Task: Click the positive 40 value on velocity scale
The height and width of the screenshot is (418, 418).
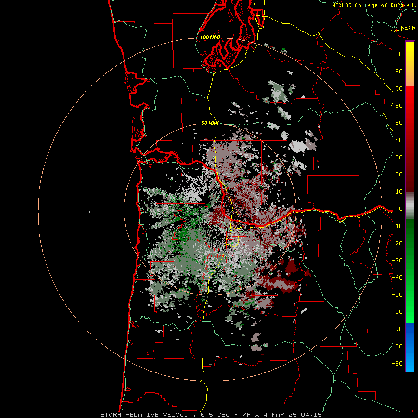Action: [399, 140]
